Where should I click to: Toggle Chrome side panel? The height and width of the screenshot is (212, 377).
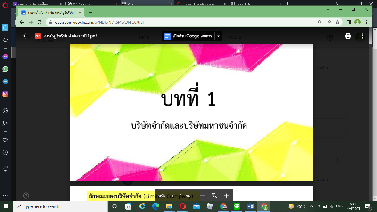coord(349,22)
